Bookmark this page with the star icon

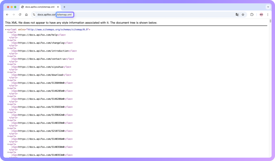click(x=243, y=15)
